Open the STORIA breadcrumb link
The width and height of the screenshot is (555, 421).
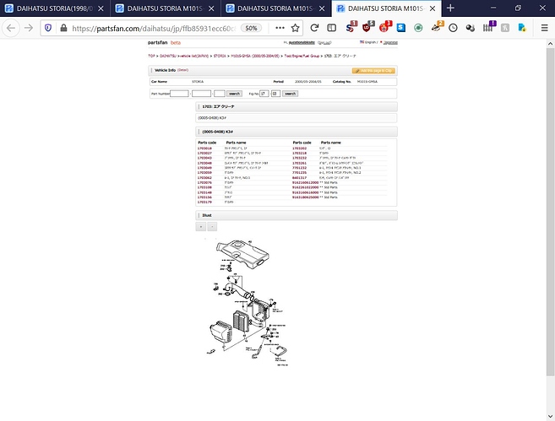[x=220, y=56]
